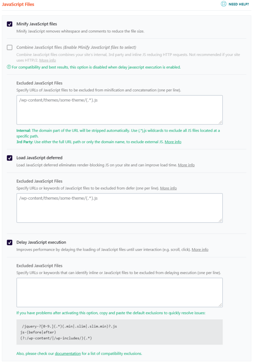This screenshot has width=253, height=363.
Task: Click the Minify JavaScript files label text
Action: pyautogui.click(x=36, y=23)
